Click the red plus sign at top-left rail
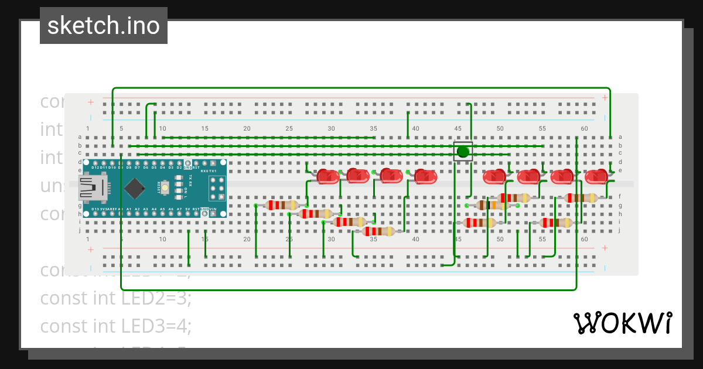The height and width of the screenshot is (369, 703). 91,102
